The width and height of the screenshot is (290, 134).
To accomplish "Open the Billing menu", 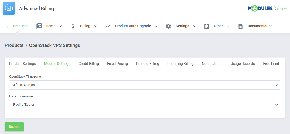I will point(85,26).
